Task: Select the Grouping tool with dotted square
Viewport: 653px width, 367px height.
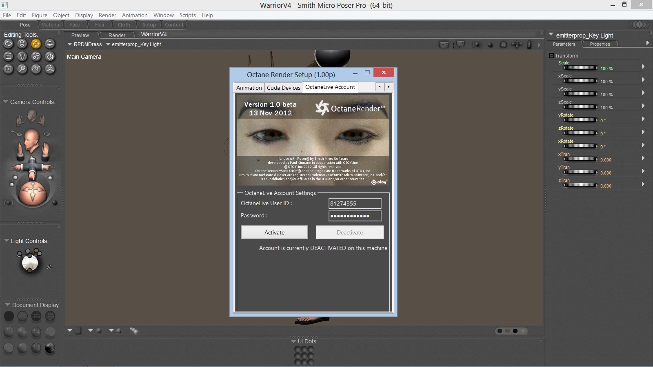Action: [9, 69]
